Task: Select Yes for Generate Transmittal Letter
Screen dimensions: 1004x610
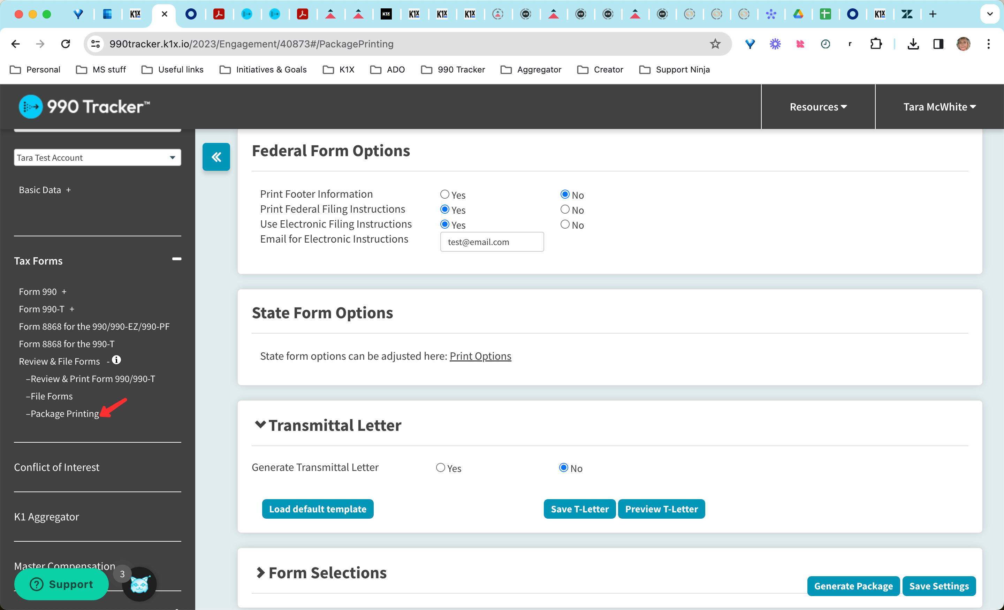Action: [441, 467]
